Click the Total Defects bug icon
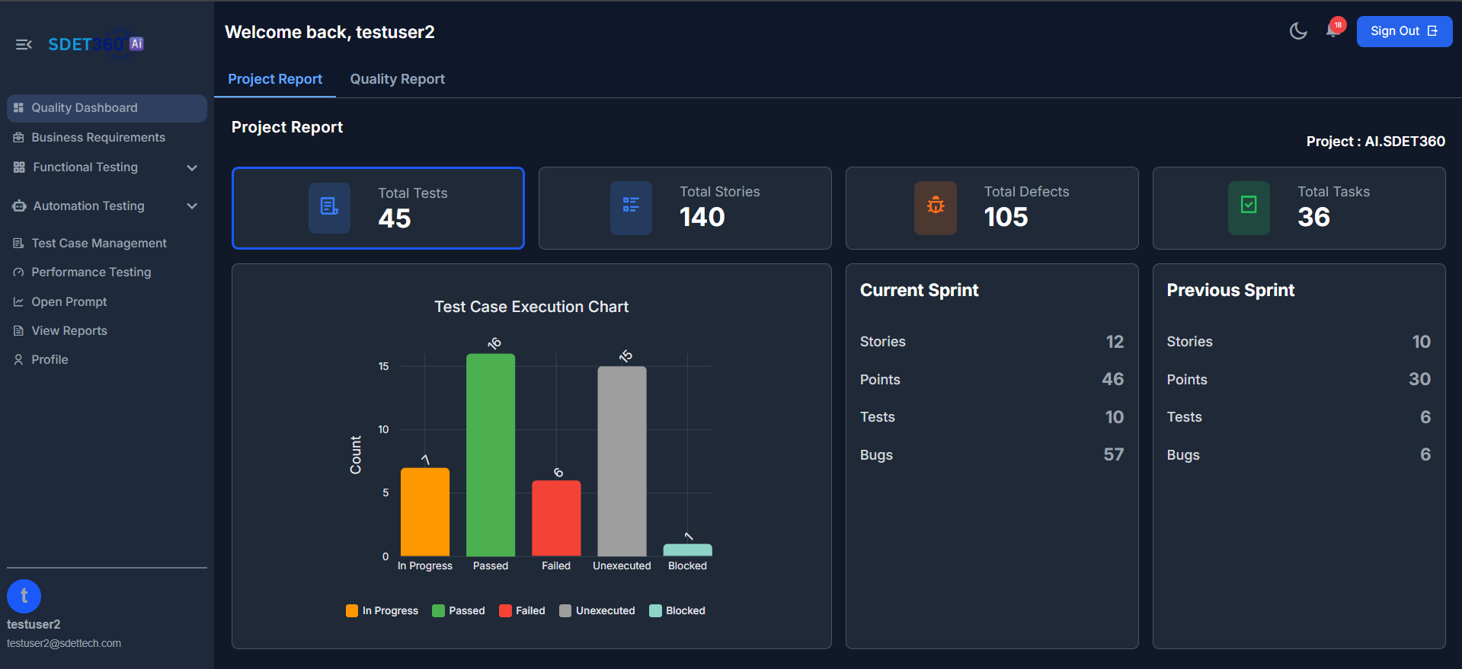The width and height of the screenshot is (1462, 669). 935,206
